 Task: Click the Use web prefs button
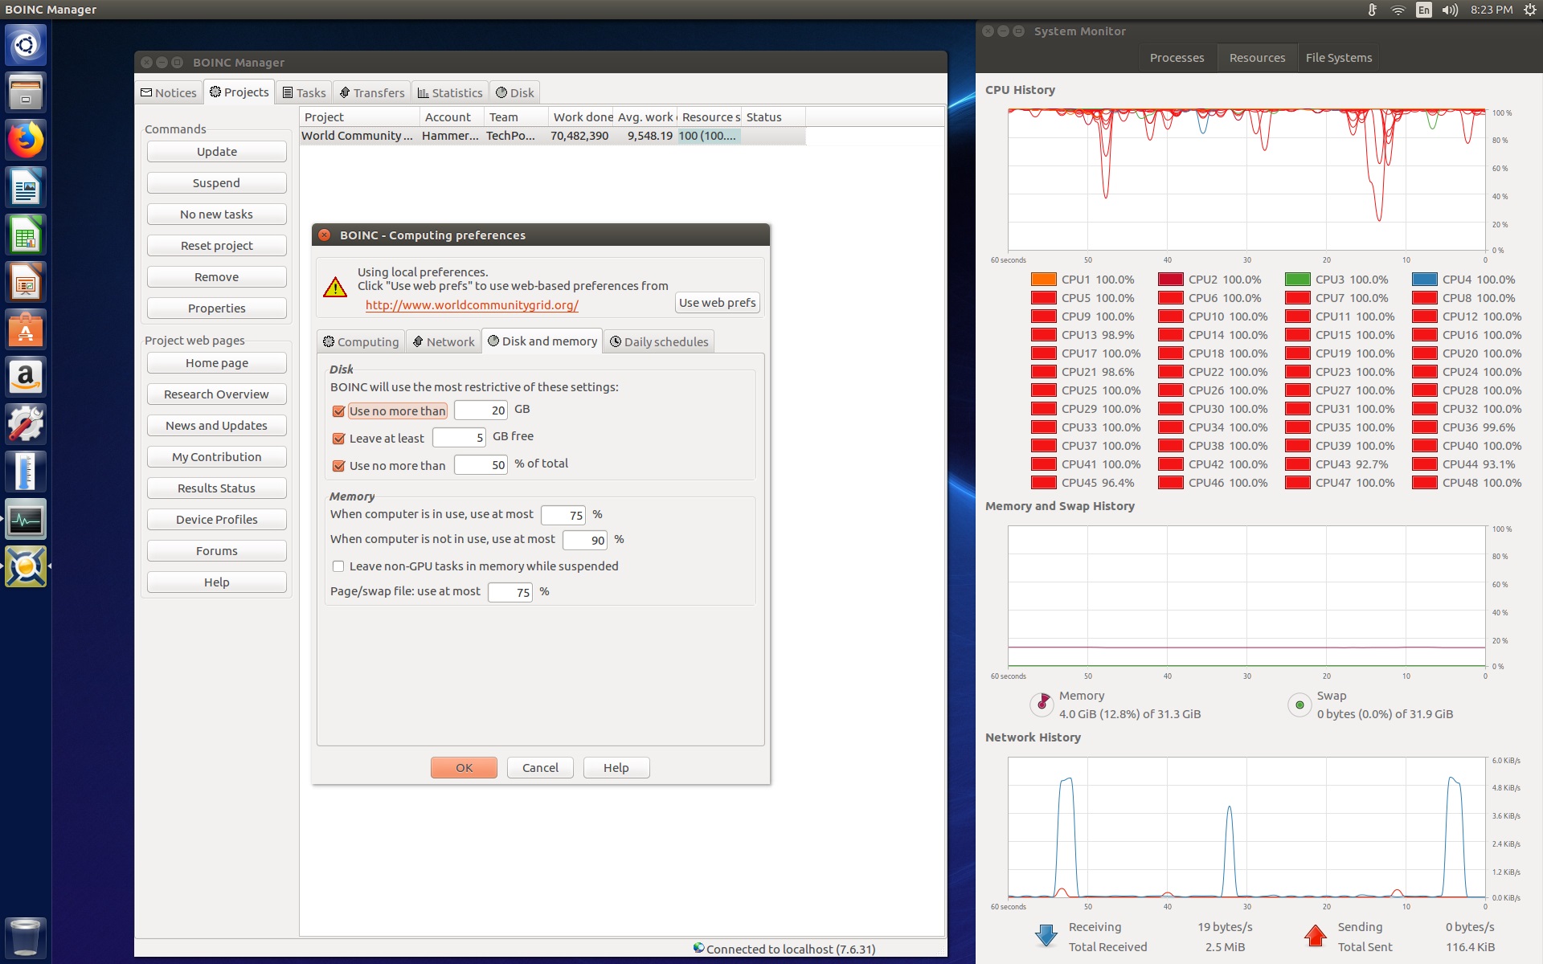pos(717,302)
